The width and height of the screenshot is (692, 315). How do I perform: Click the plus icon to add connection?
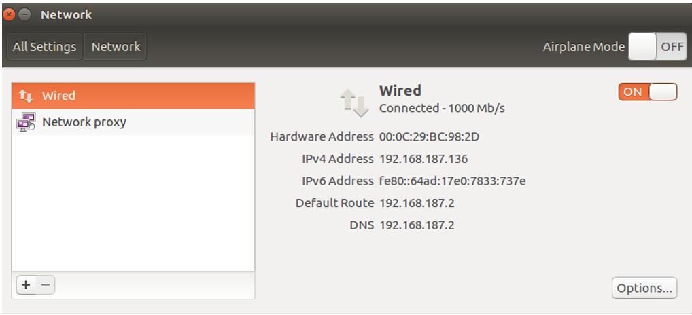click(x=26, y=285)
